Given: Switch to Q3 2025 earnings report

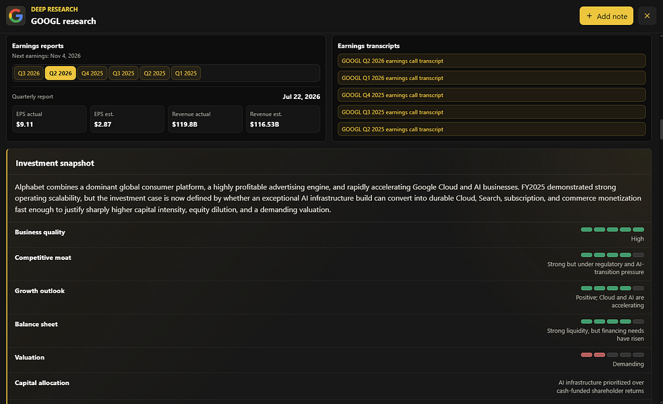Looking at the screenshot, I should pos(123,73).
